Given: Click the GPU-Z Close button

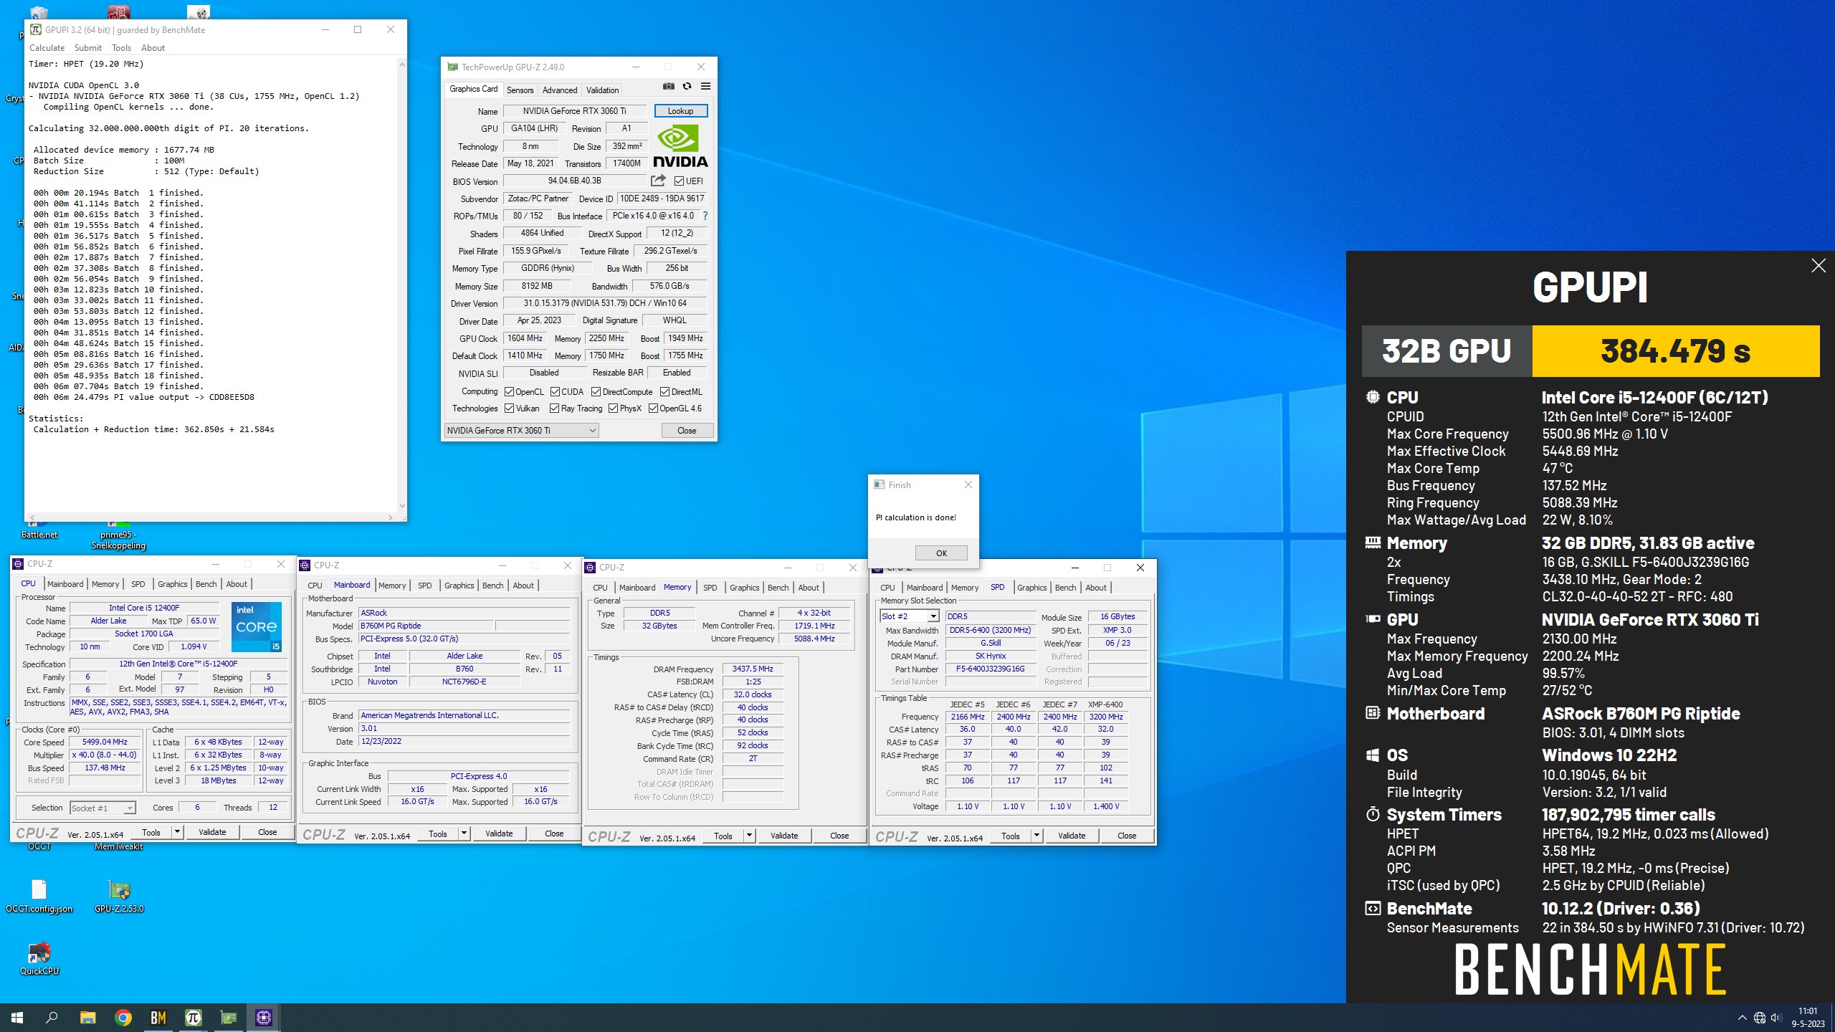Looking at the screenshot, I should [687, 431].
